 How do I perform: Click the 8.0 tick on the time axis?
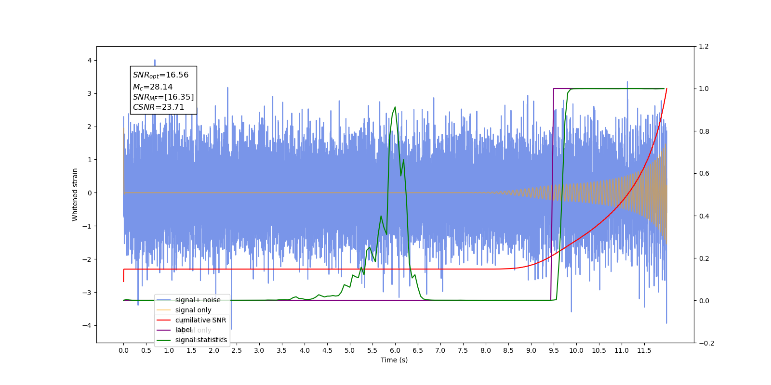(486, 350)
